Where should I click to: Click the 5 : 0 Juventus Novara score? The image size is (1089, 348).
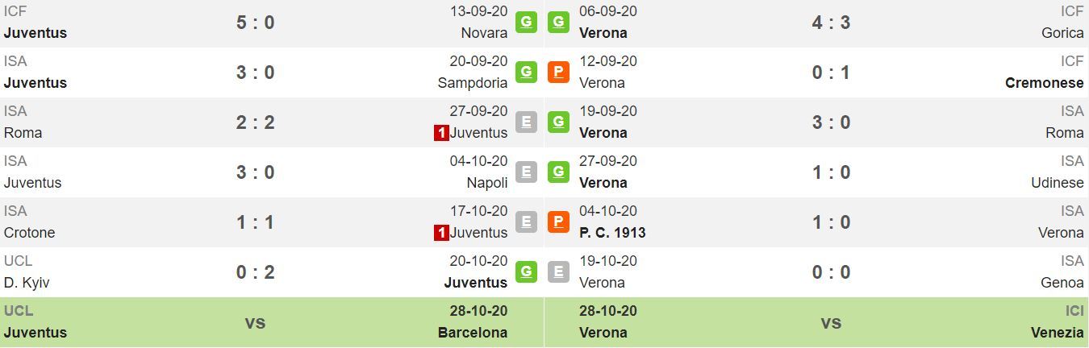click(256, 23)
